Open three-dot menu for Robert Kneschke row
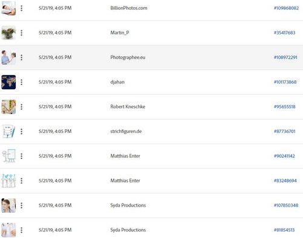Image resolution: width=303 pixels, height=238 pixels. click(22, 107)
